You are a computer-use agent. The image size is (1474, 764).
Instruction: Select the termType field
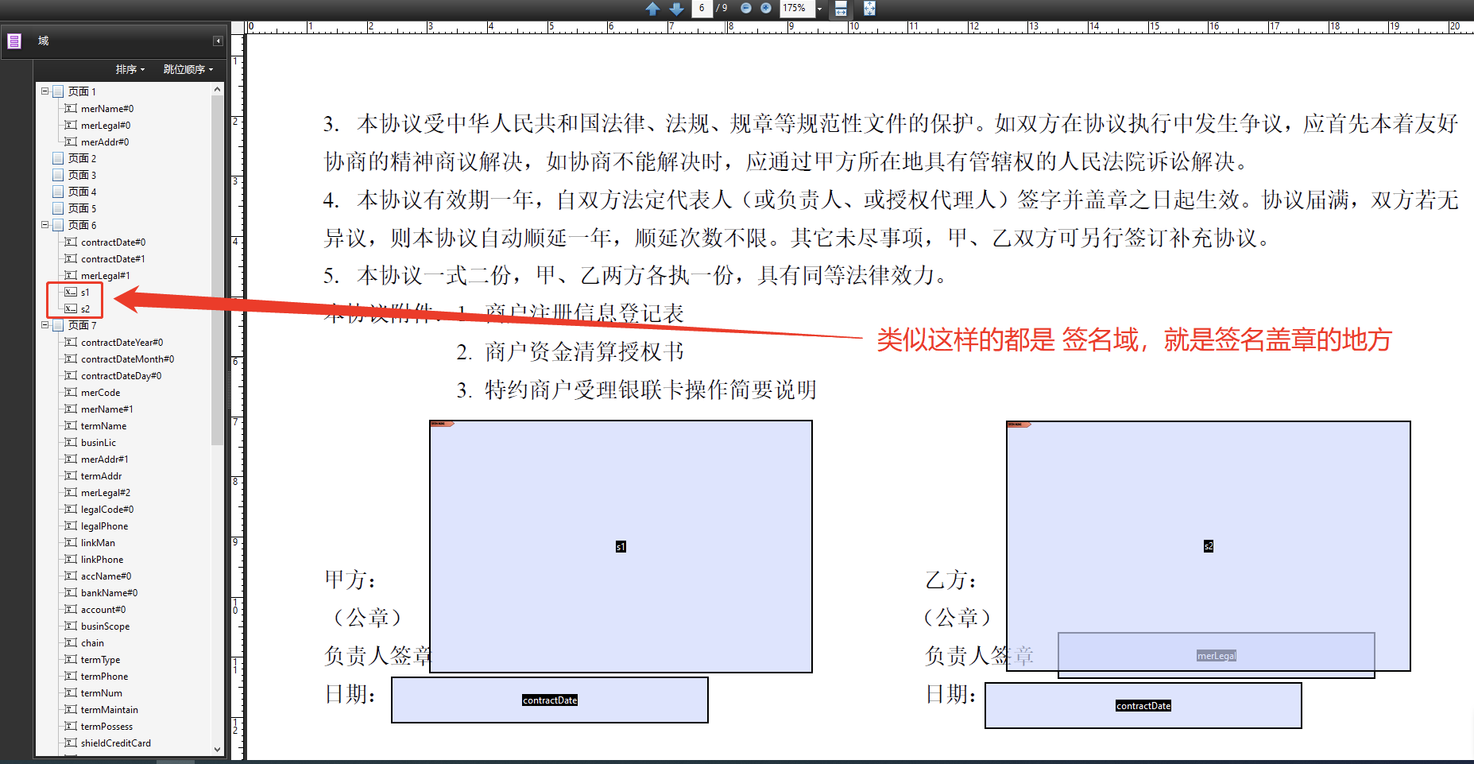pos(100,660)
